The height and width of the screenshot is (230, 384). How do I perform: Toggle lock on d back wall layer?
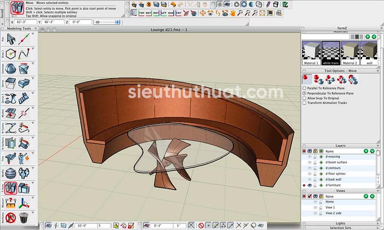coord(315,180)
